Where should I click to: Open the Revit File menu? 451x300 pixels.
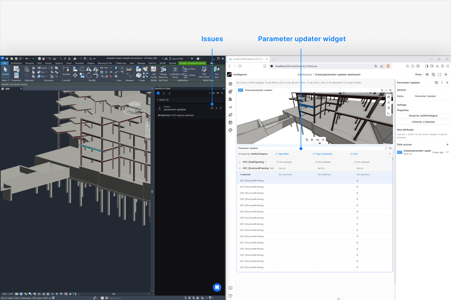click(x=4, y=63)
